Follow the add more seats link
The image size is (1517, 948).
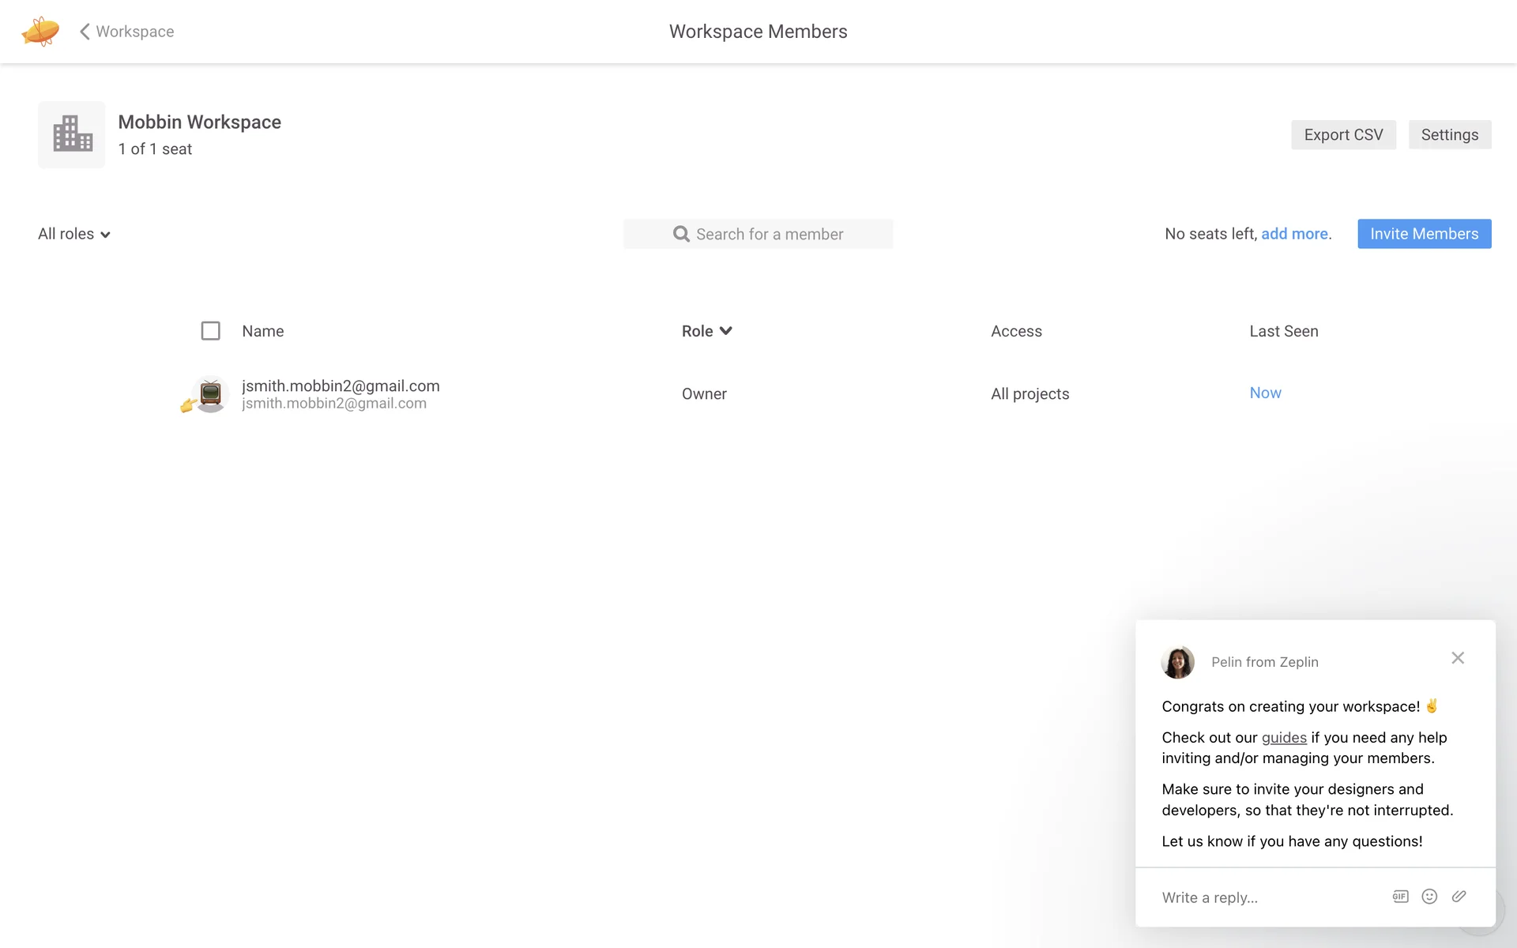(x=1294, y=234)
